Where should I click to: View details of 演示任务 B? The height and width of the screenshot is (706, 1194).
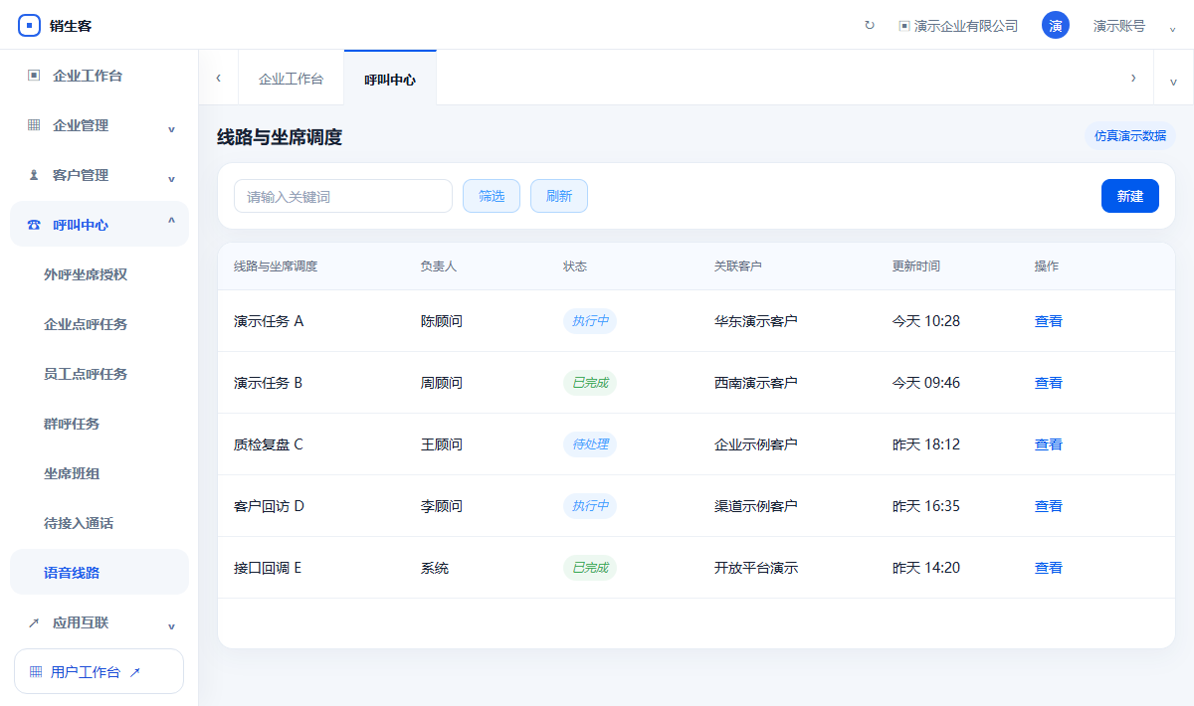pyautogui.click(x=1049, y=383)
